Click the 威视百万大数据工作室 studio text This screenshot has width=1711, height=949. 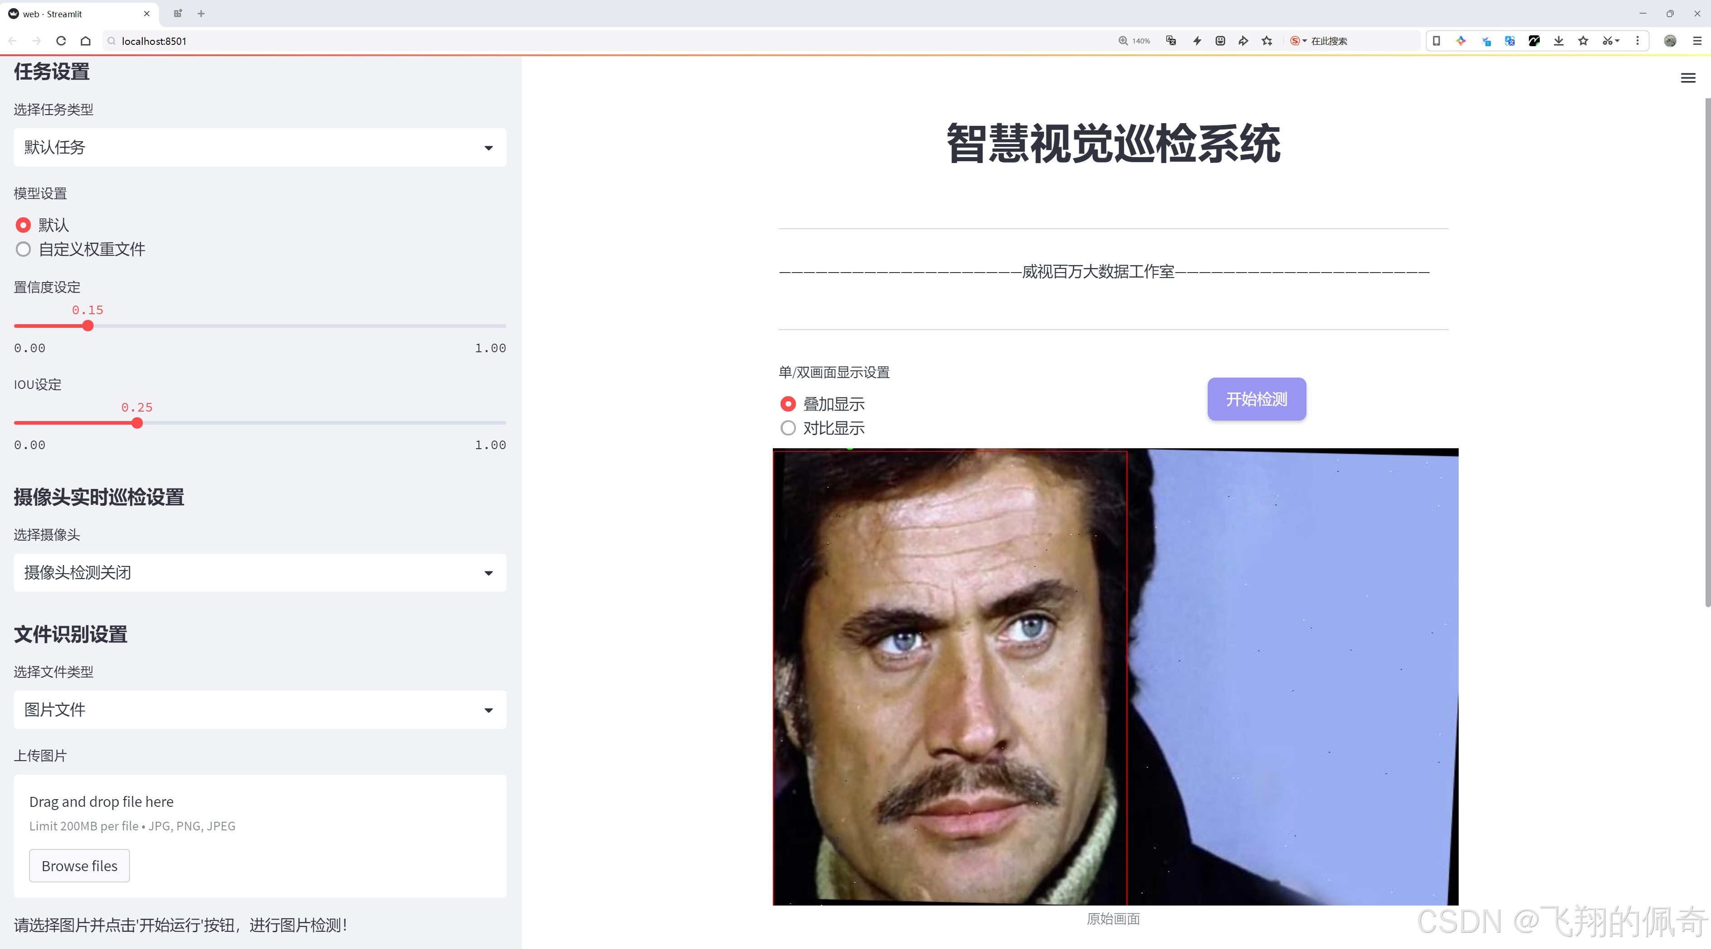[x=1098, y=271]
